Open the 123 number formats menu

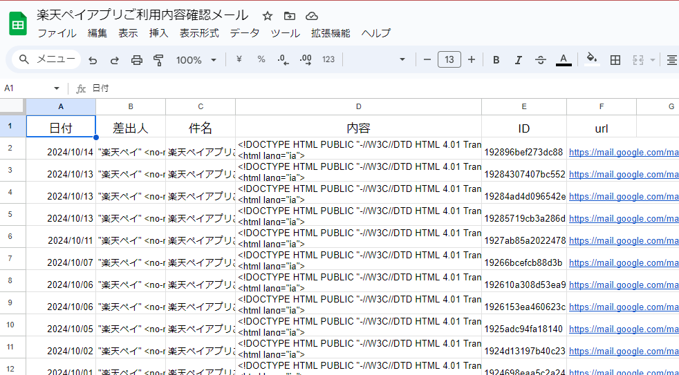328,59
